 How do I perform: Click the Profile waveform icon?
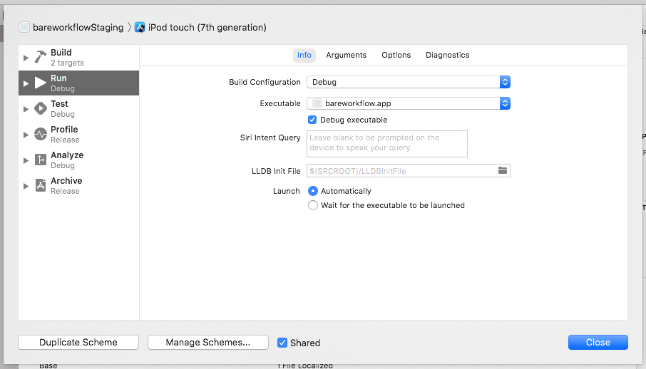point(41,134)
